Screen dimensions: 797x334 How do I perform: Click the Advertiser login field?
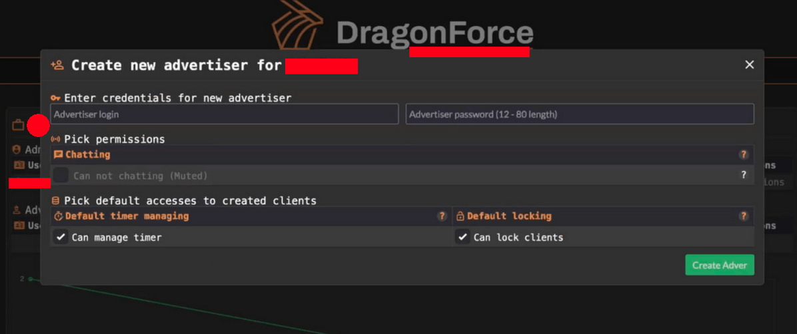(x=224, y=114)
